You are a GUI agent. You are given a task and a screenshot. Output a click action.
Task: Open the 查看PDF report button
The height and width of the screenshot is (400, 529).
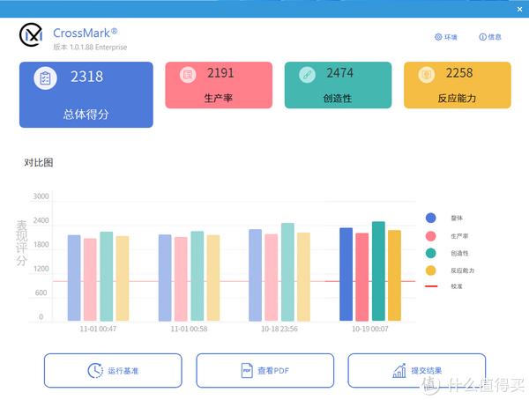264,370
